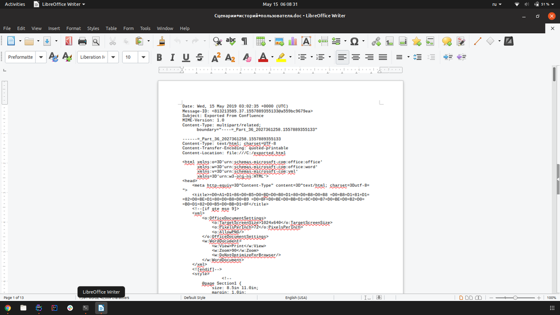Toggle Underline formatting
This screenshot has height=315, width=560.
tap(186, 57)
